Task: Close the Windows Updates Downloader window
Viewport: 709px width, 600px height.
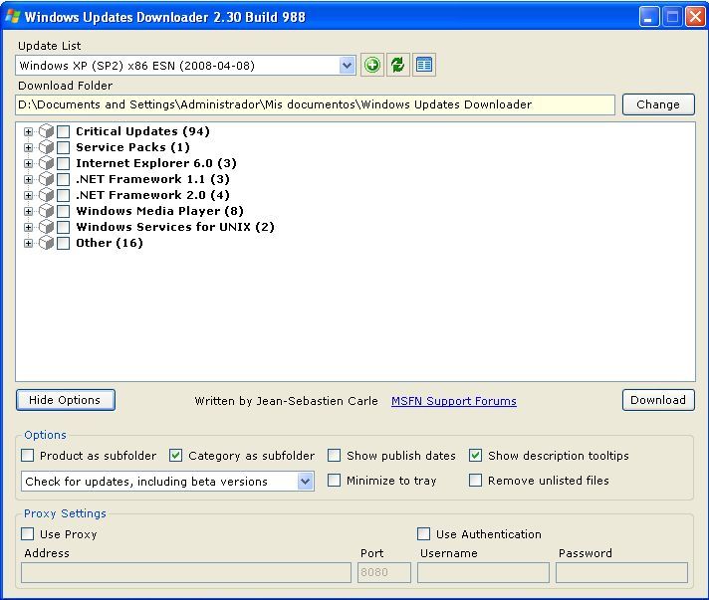Action: pos(695,17)
